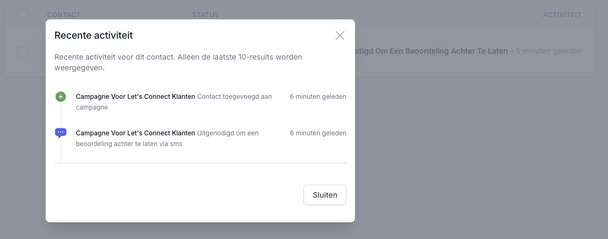The image size is (608, 239).
Task: Sort by the CONTACT column header
Action: tap(64, 15)
